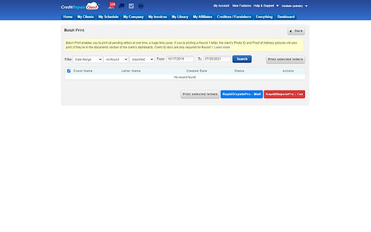Screen dimensions: 371x232
Task: Click the Status column header
Action: [x=239, y=71]
